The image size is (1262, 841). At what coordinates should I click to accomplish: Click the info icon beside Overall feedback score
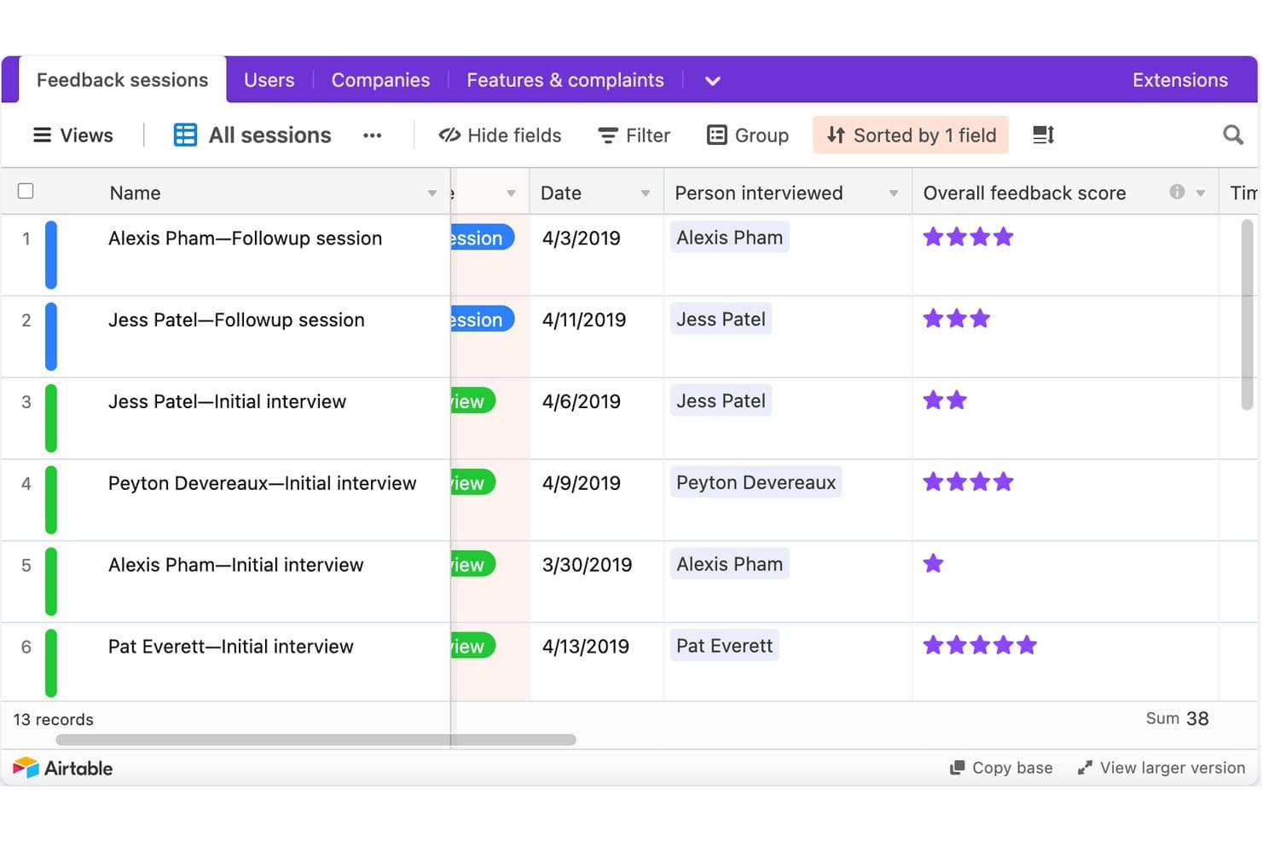1177,192
